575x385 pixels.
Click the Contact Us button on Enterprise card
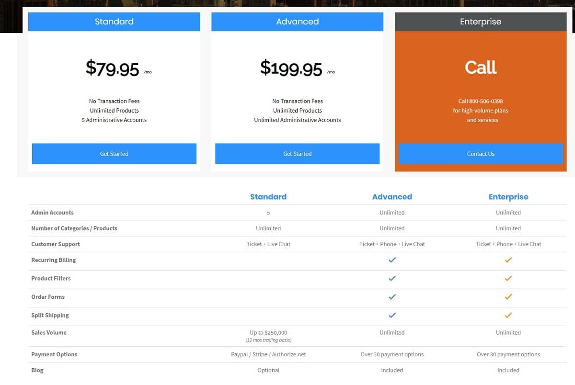tap(481, 154)
